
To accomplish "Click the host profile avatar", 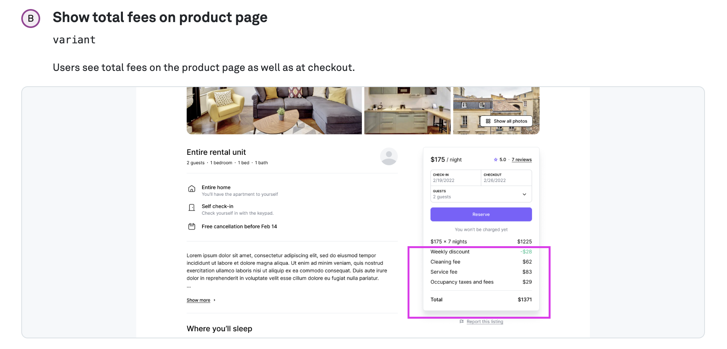I will [388, 156].
